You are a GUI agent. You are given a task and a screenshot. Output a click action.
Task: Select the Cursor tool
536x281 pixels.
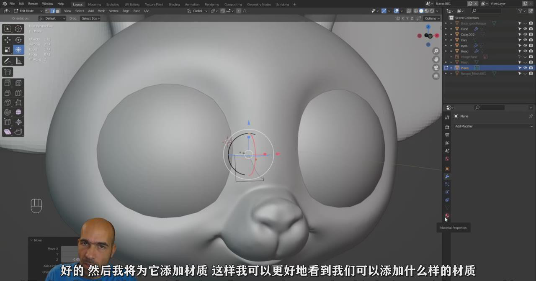18,29
